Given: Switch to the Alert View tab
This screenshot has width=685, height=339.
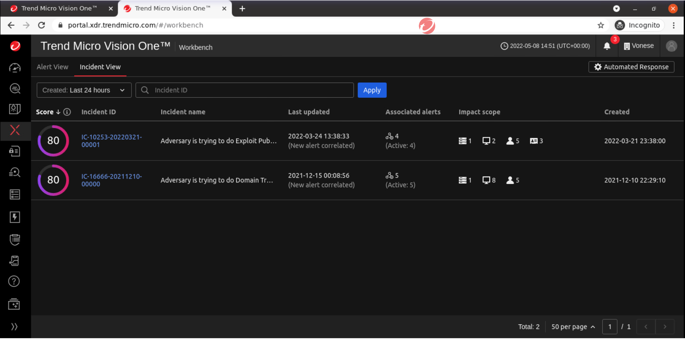Looking at the screenshot, I should pos(52,67).
